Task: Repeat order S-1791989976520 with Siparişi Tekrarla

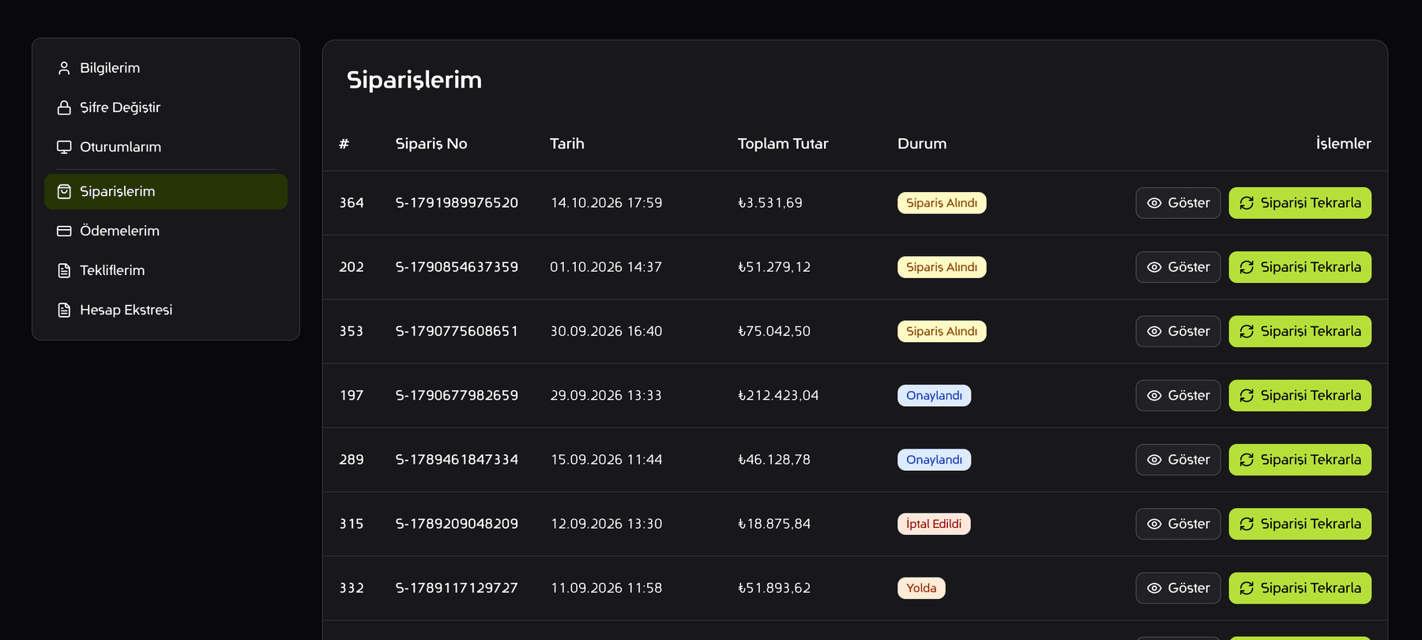Action: click(1300, 203)
